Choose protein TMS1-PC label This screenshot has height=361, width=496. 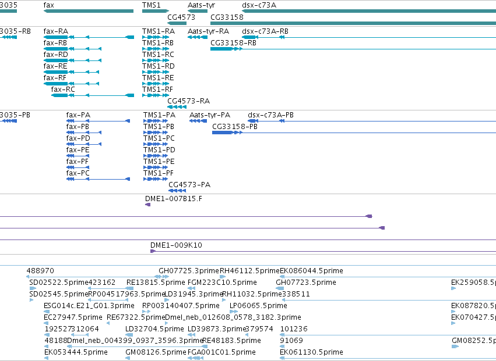click(159, 138)
